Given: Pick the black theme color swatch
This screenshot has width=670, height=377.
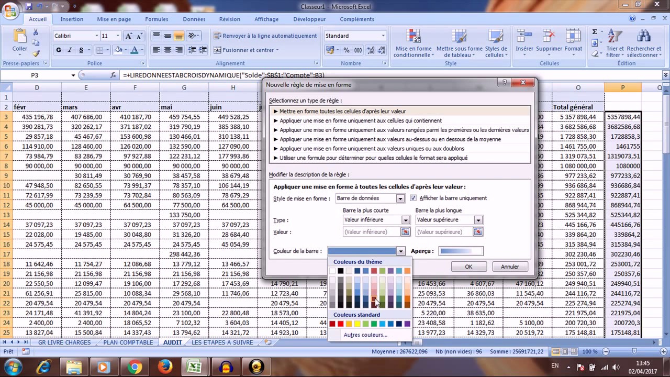Looking at the screenshot, I should click(x=340, y=271).
